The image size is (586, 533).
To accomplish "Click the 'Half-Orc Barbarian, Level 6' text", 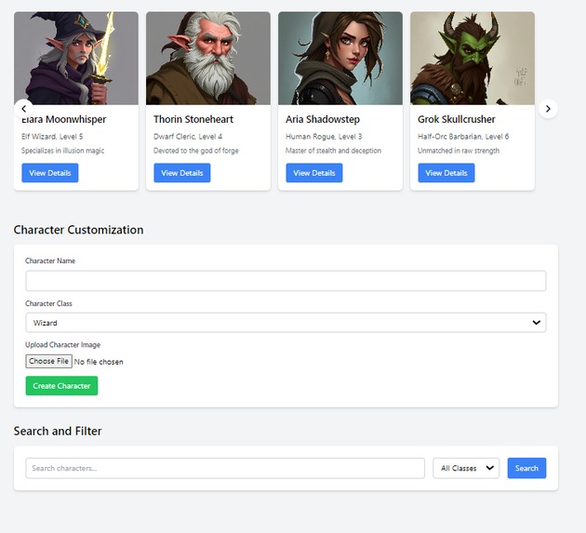I will click(x=463, y=137).
